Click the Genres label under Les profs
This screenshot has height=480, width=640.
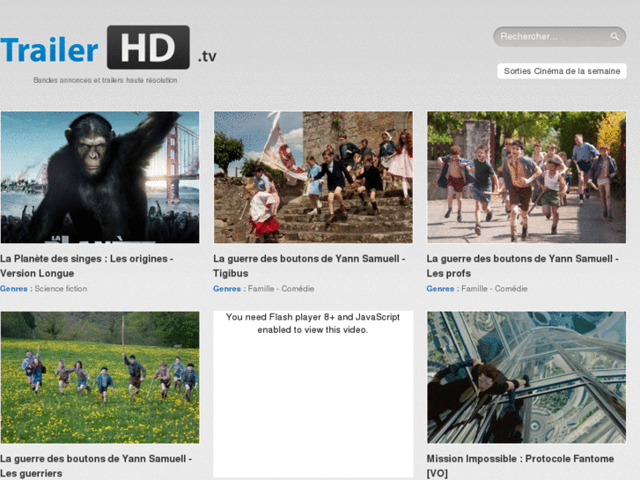tap(443, 289)
